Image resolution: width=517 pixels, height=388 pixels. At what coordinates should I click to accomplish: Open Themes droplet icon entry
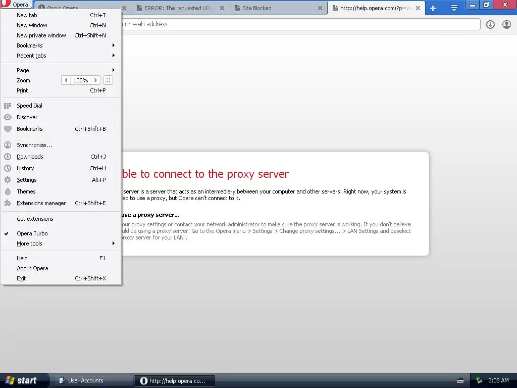tap(8, 191)
